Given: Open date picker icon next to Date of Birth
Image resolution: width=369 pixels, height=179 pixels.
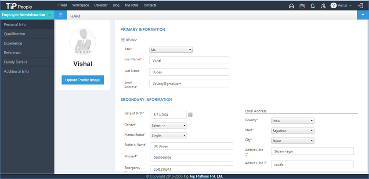Looking at the screenshot, I should coord(190,115).
